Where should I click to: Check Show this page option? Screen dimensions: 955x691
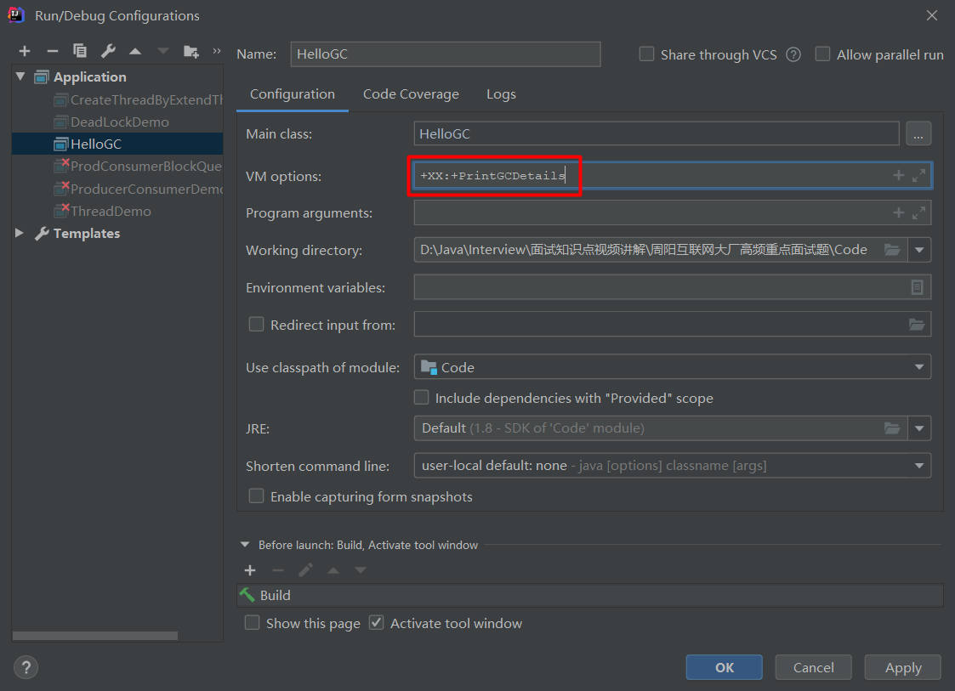pos(253,623)
